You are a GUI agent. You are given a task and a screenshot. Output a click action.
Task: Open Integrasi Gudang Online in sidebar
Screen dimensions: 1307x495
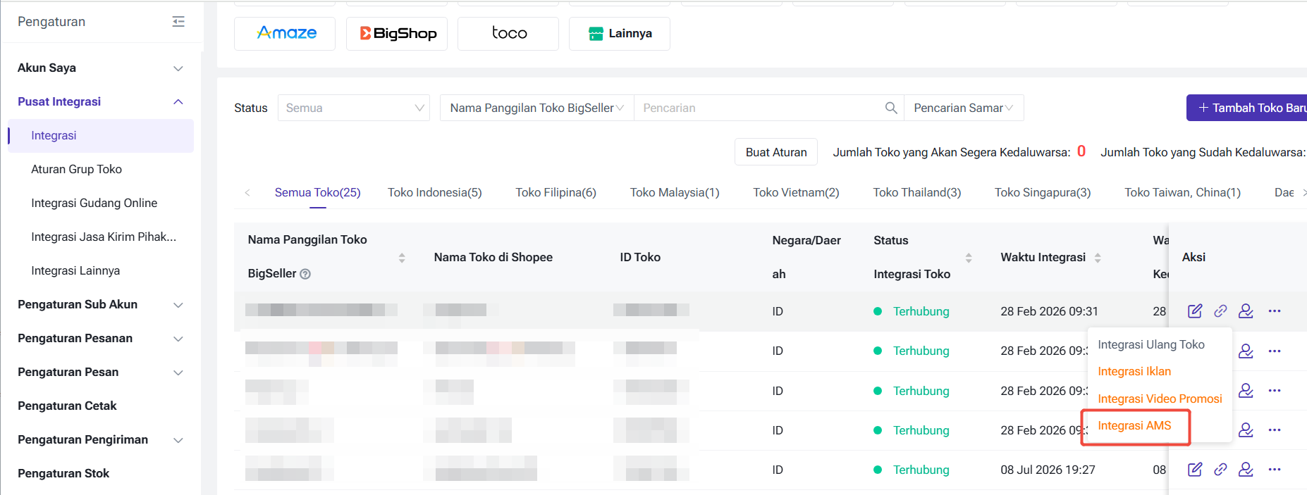(x=94, y=203)
